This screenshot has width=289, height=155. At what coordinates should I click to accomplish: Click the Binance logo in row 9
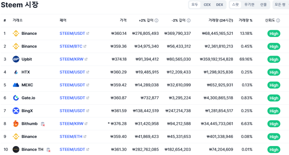click(x=16, y=136)
